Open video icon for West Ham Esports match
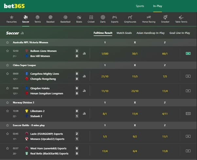This screenshot has height=160, width=197. tap(188, 151)
